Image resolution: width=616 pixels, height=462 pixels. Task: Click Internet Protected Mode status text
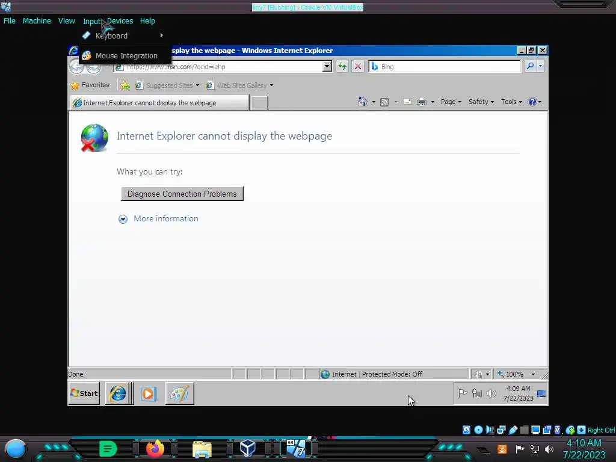point(377,374)
